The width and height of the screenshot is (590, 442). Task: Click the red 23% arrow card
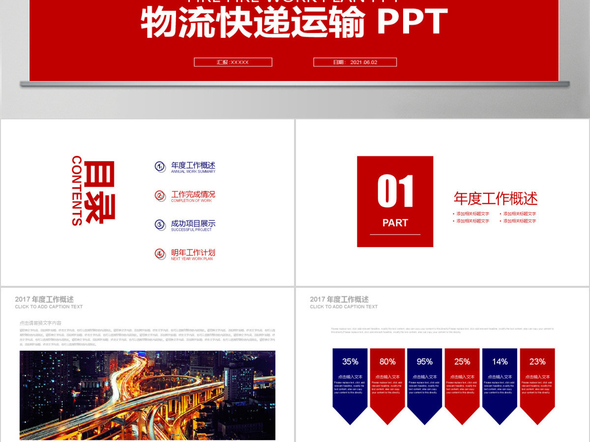point(537,387)
